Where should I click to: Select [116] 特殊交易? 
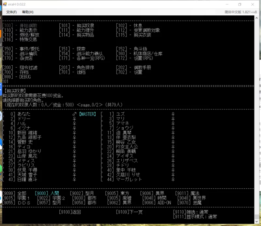click(x=20, y=40)
